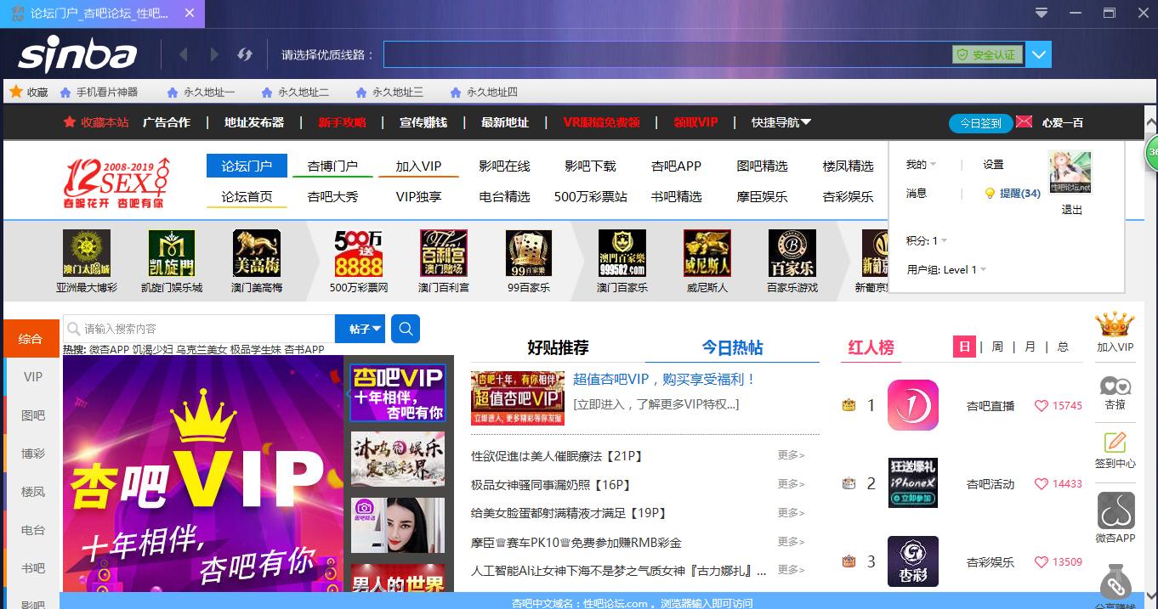Open 超值杏吧VIP promotion headline
The width and height of the screenshot is (1158, 609).
[x=664, y=379]
